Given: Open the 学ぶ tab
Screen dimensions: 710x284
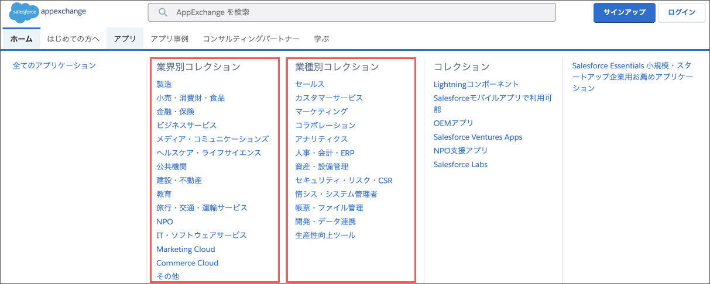Looking at the screenshot, I should pyautogui.click(x=321, y=39).
